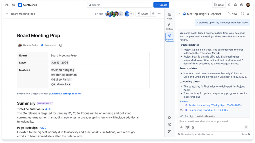The height and width of the screenshot is (143, 255).
Task: Click the Rovo agent hexagon avatar
Action: [x=127, y=14]
